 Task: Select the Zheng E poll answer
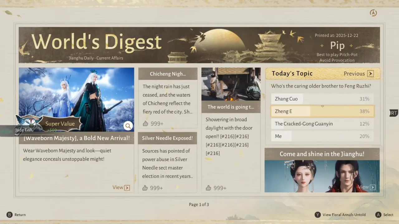(x=322, y=111)
